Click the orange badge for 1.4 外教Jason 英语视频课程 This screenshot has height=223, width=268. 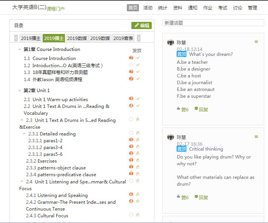[131, 78]
